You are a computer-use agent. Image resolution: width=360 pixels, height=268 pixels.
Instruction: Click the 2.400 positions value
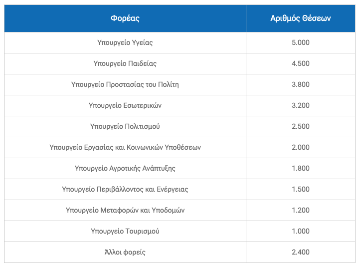(300, 252)
